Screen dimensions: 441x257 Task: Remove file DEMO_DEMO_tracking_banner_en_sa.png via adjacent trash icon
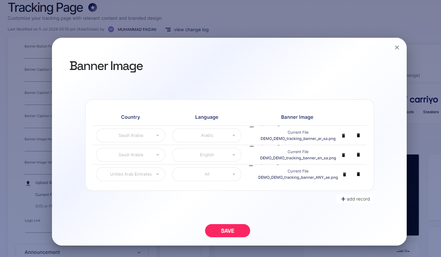(x=343, y=155)
